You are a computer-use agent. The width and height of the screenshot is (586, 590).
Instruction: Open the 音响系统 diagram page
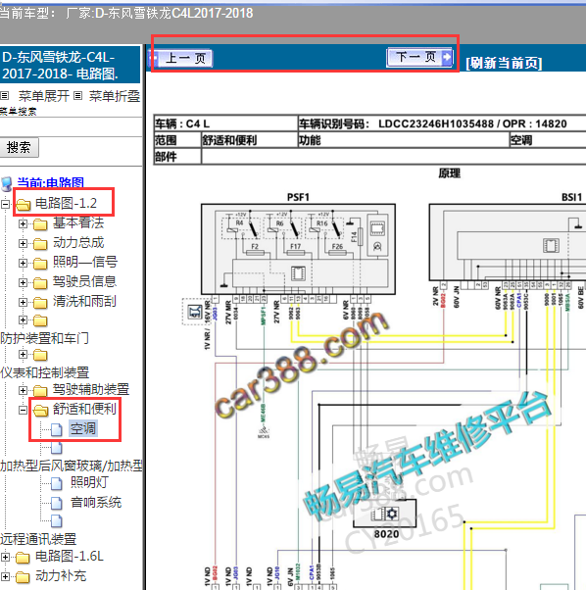point(96,503)
